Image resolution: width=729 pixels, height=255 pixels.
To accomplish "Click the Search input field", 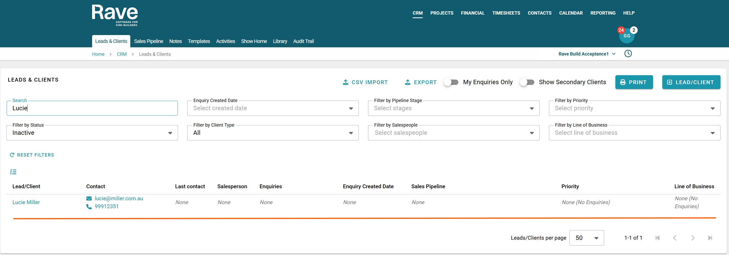I will 92,108.
